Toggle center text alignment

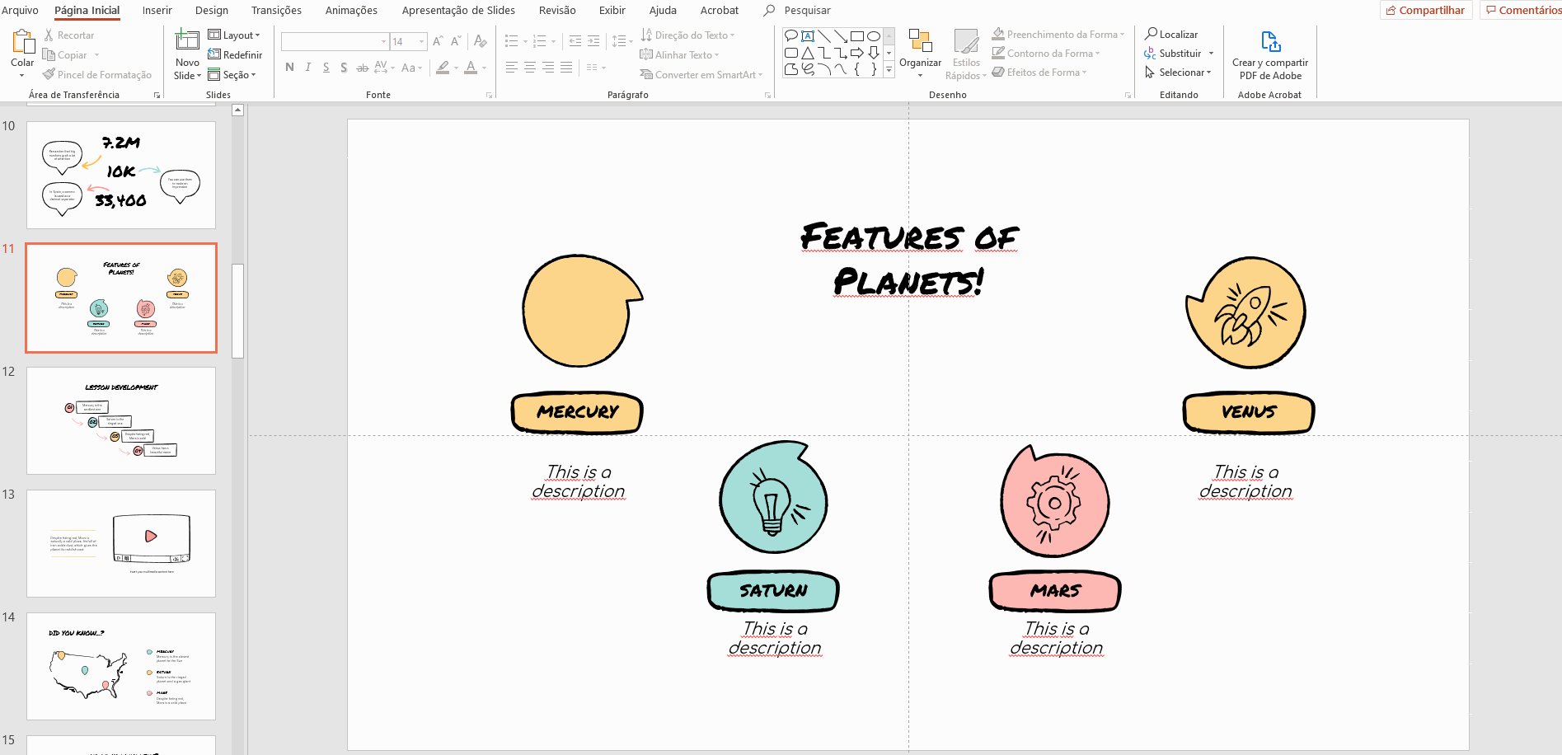point(530,68)
